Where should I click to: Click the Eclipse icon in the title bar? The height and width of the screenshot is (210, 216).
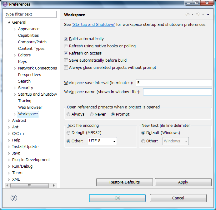[x=5, y=4]
